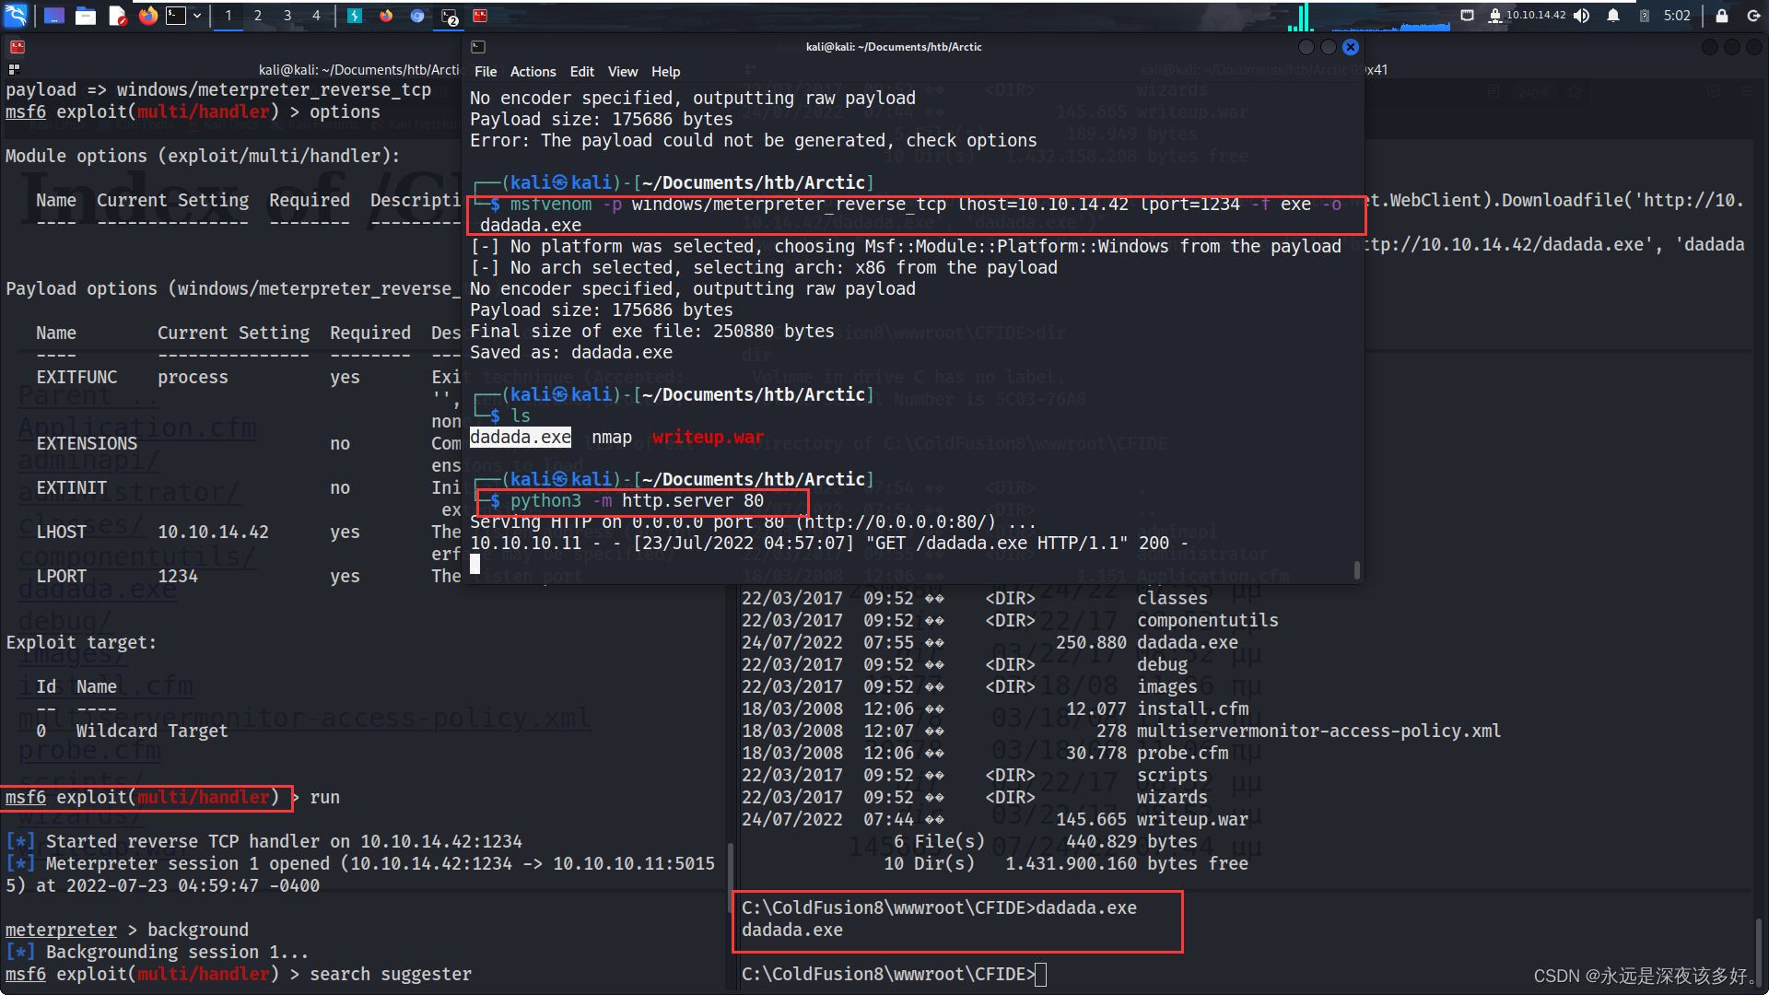Switch to workspace 4
1769x995 pixels.
point(316,16)
